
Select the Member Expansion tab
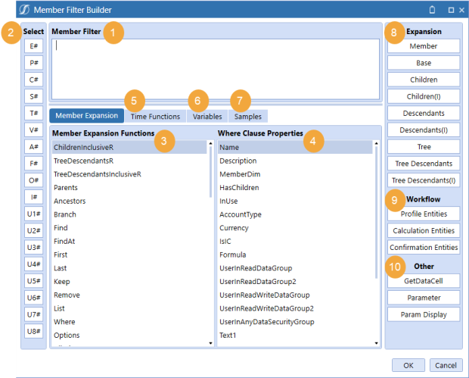pos(86,116)
